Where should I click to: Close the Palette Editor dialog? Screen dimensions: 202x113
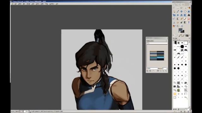(167, 38)
